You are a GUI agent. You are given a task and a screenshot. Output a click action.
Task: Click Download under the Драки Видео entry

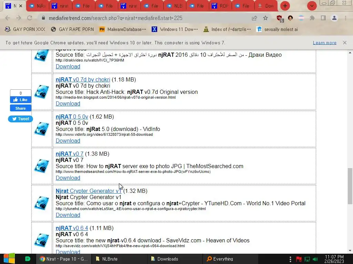[x=68, y=66]
